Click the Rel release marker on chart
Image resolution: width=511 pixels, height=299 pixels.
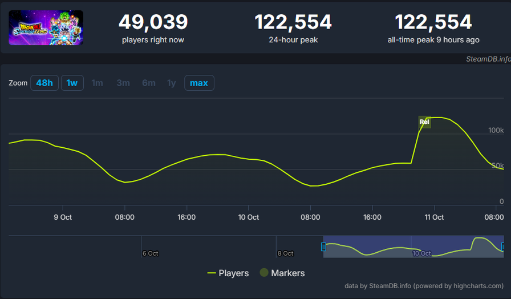[x=424, y=122]
